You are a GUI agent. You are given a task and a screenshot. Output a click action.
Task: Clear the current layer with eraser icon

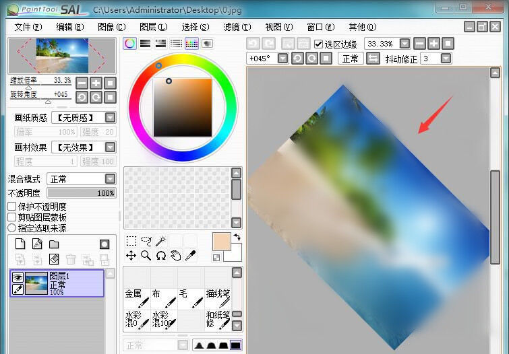(x=54, y=259)
